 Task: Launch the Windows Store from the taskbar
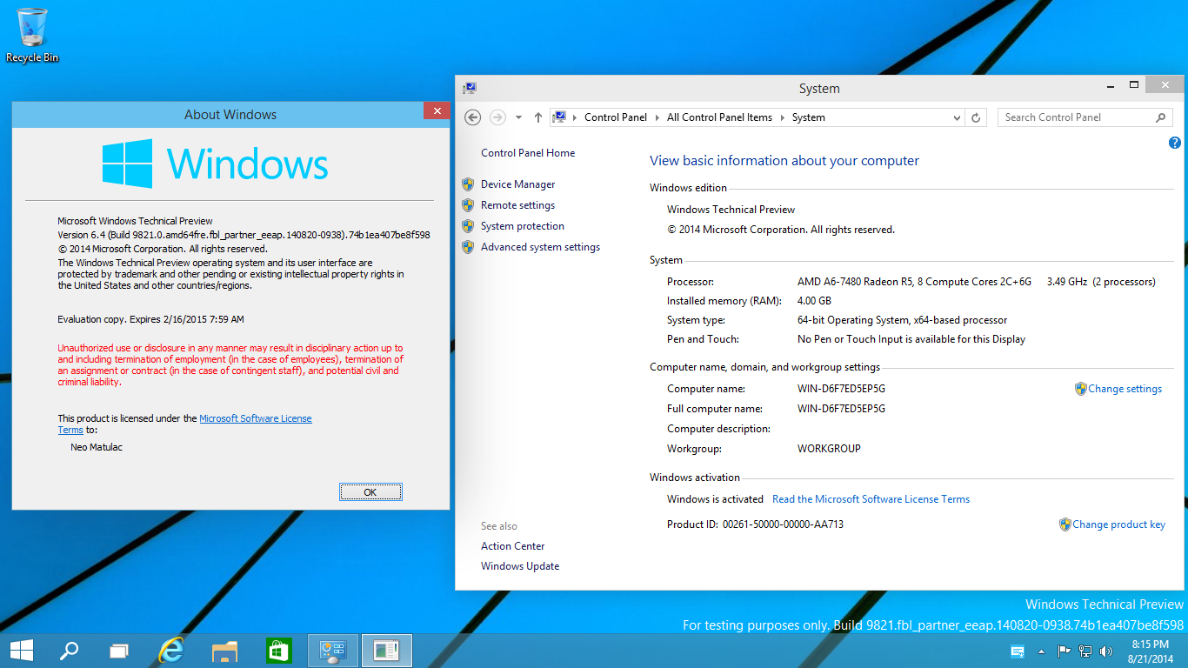[278, 650]
